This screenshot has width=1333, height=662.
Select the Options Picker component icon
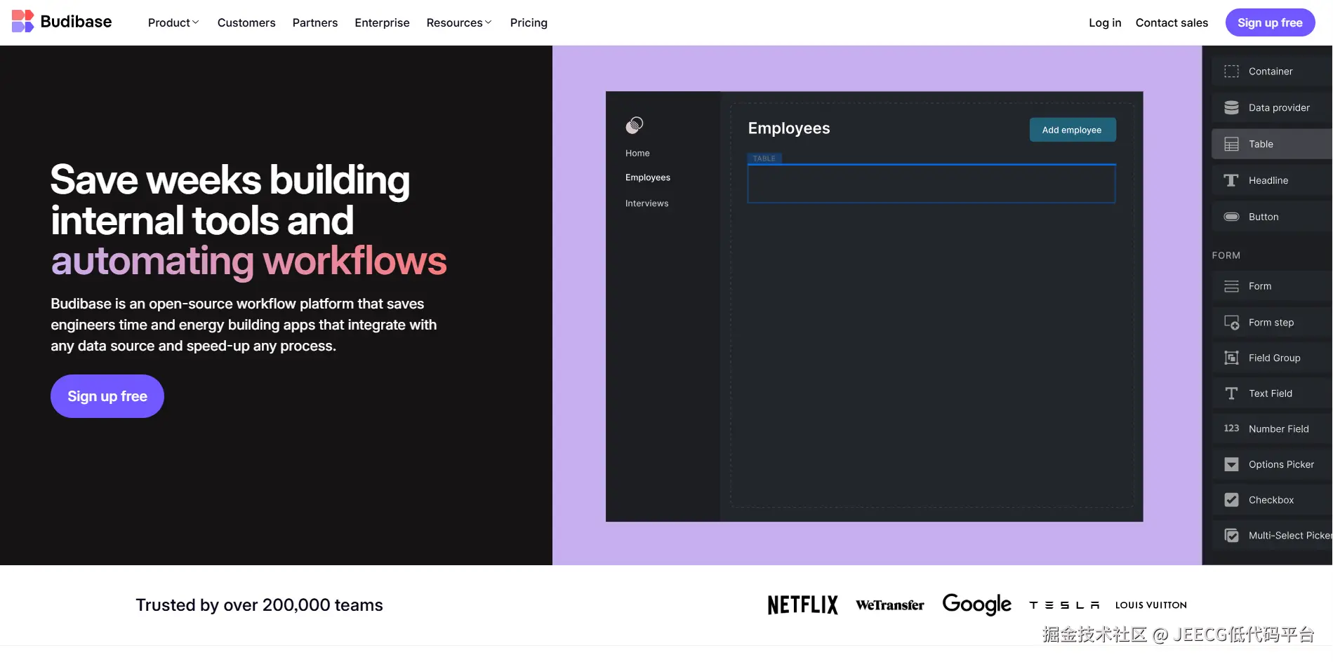click(x=1231, y=464)
